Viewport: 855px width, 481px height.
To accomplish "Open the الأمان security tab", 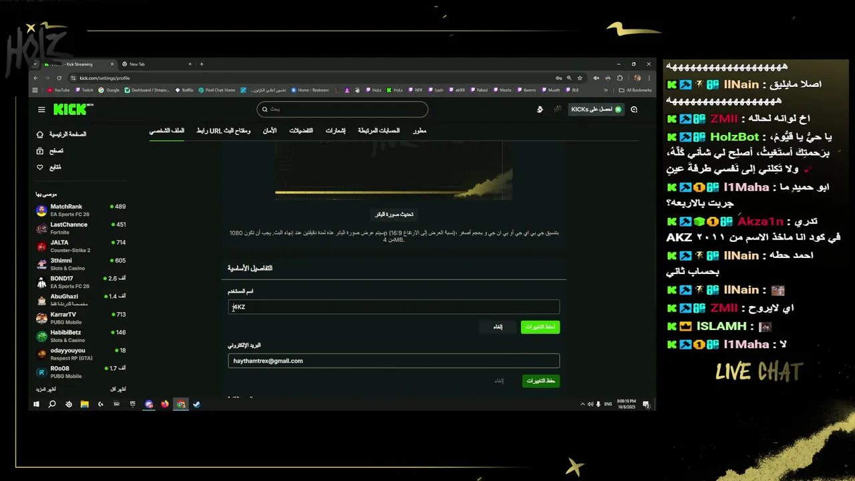I will [x=269, y=131].
